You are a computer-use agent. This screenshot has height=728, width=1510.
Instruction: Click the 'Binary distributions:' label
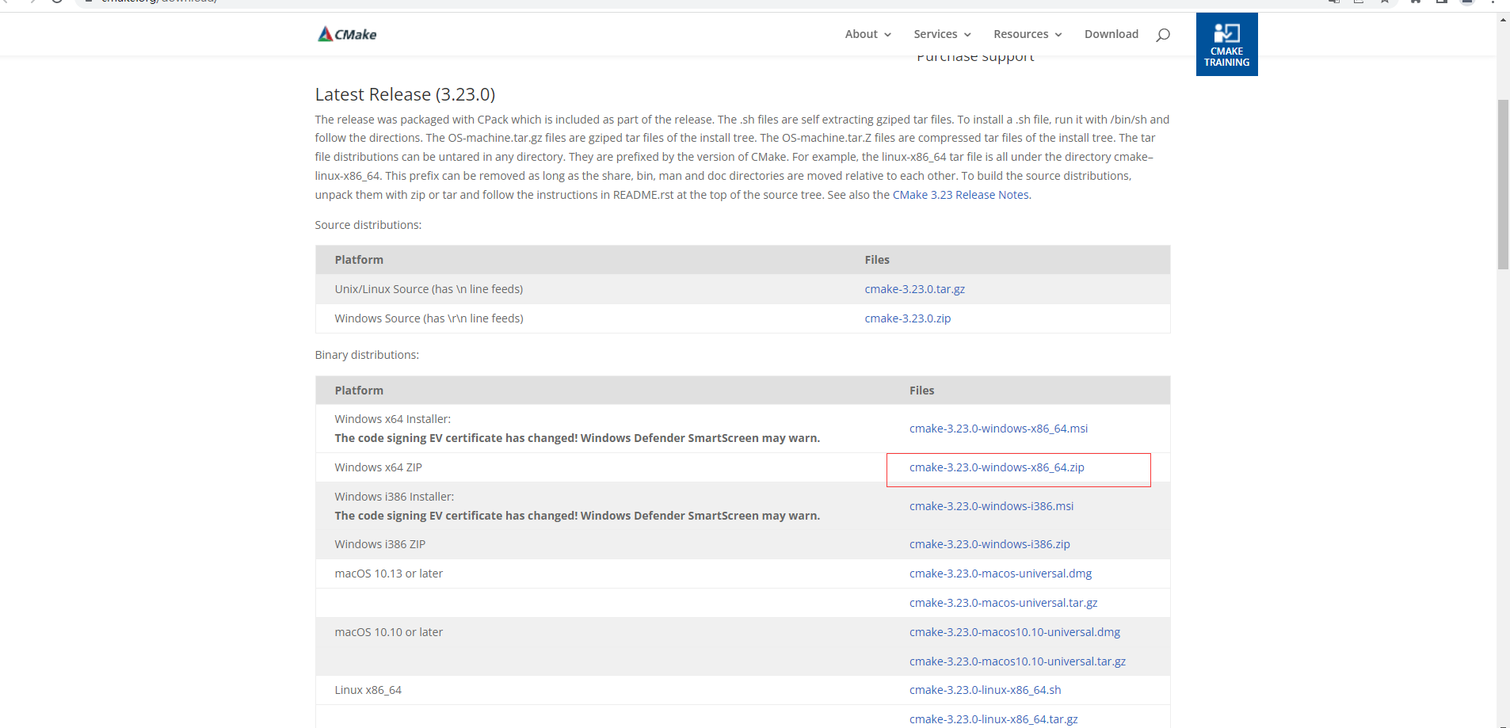[x=367, y=355]
